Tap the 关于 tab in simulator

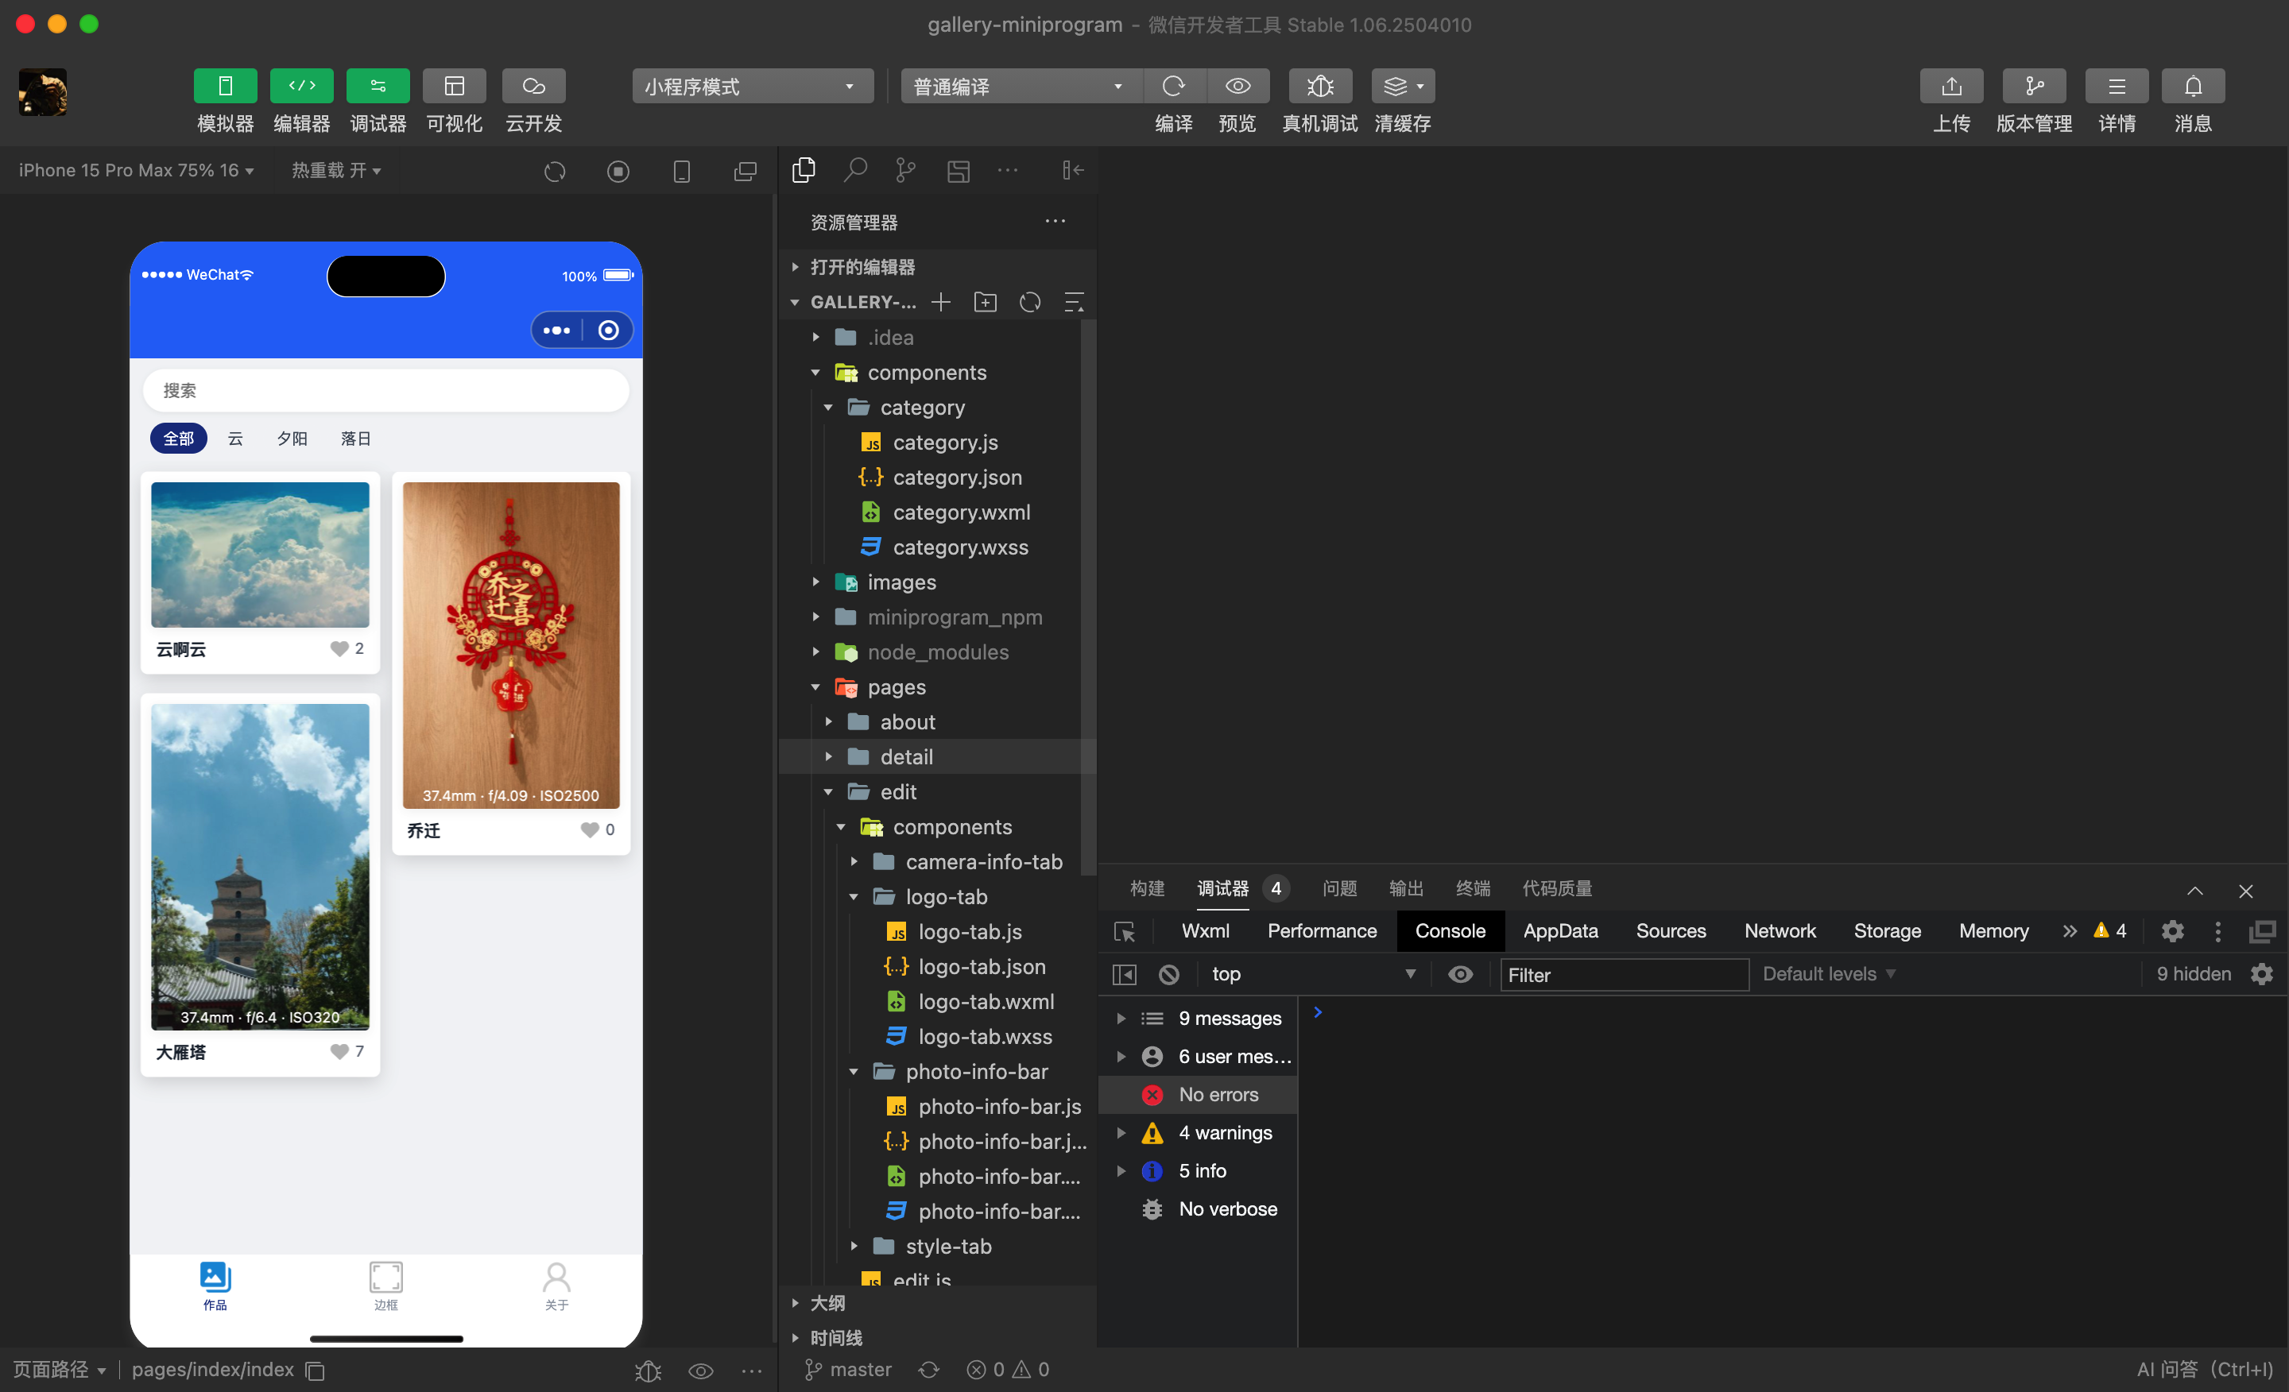coord(556,1286)
